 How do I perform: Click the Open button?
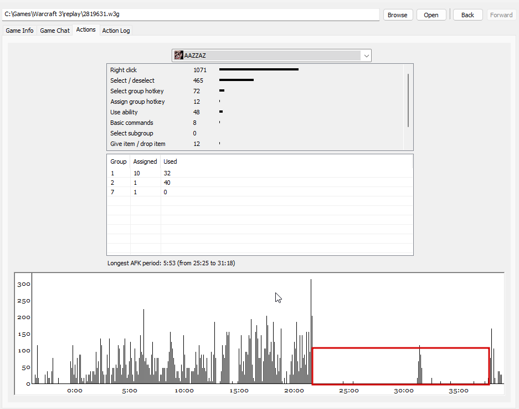click(431, 15)
